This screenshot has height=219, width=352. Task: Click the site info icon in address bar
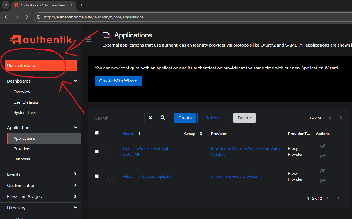tap(39, 17)
